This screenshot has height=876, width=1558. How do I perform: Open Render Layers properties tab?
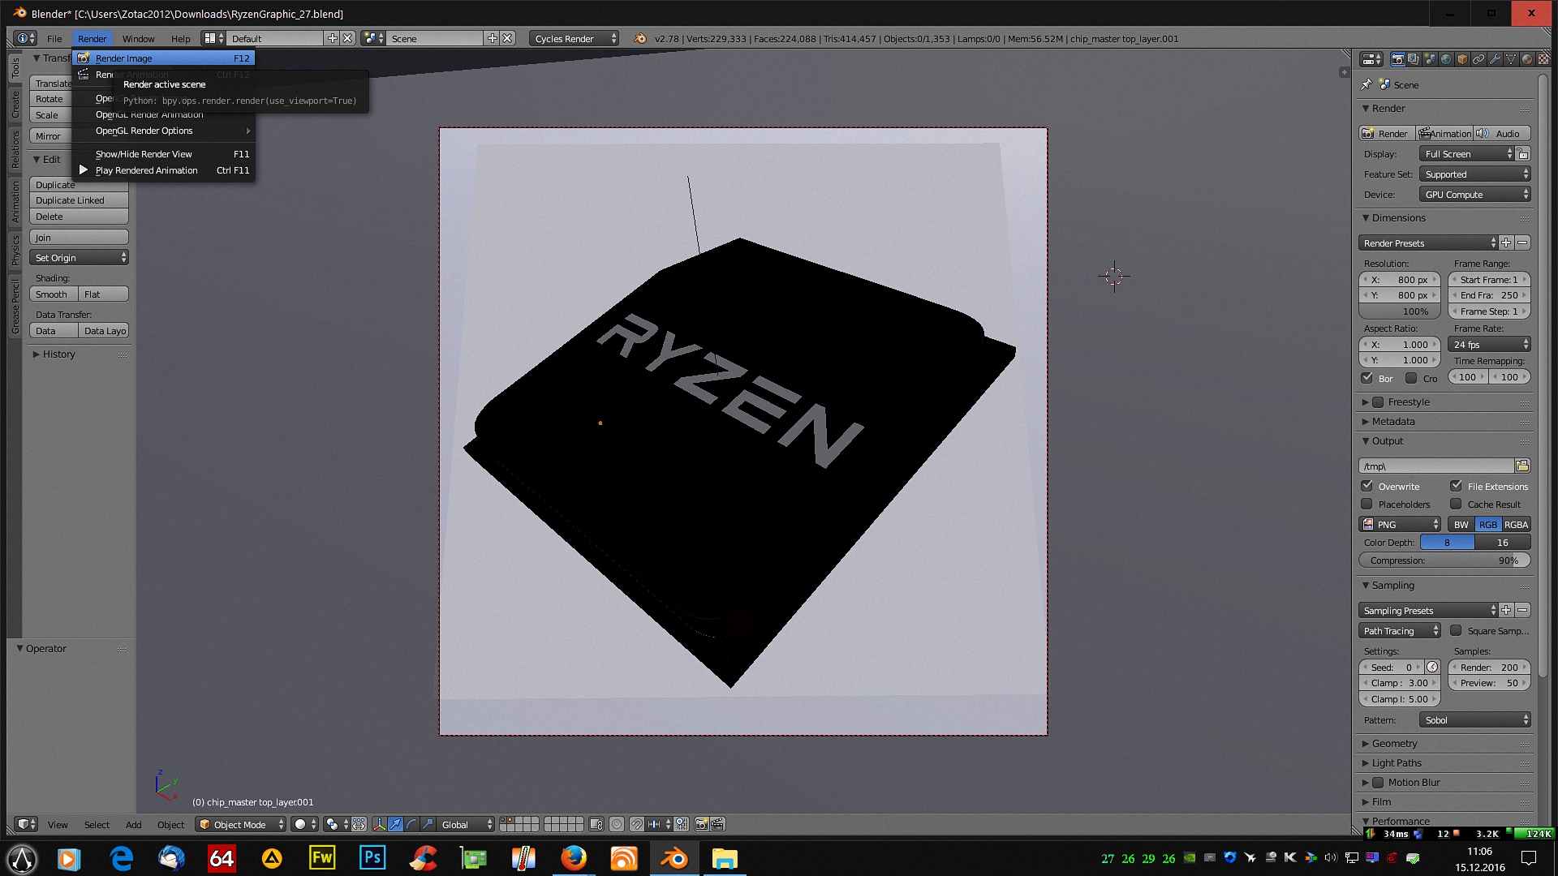pos(1414,59)
